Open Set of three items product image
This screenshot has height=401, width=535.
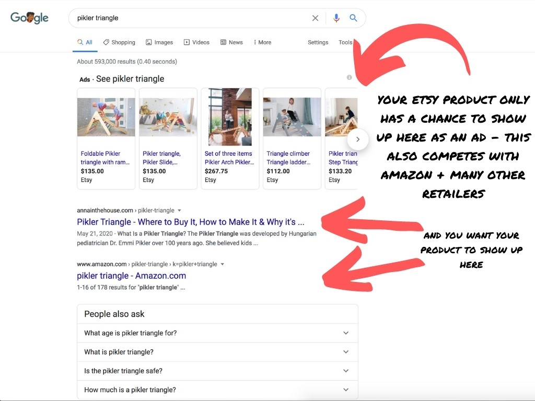pyautogui.click(x=230, y=117)
